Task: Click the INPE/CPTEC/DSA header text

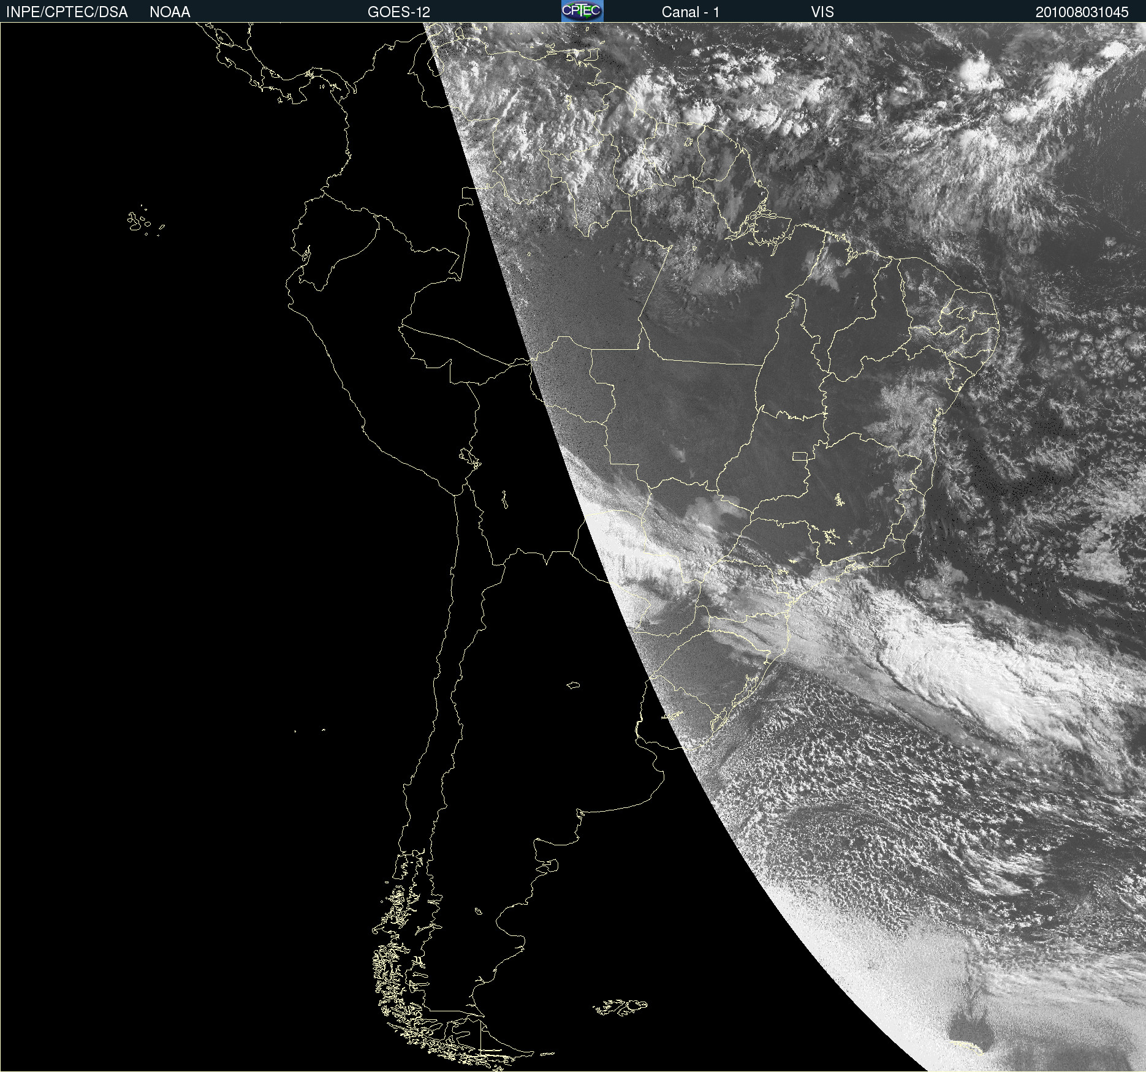Action: [x=67, y=12]
